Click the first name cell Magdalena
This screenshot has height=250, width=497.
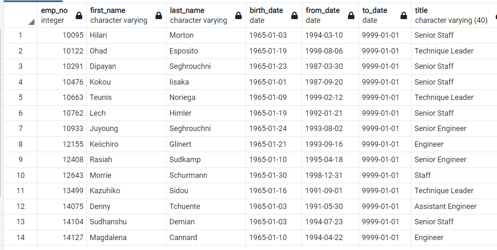point(108,238)
